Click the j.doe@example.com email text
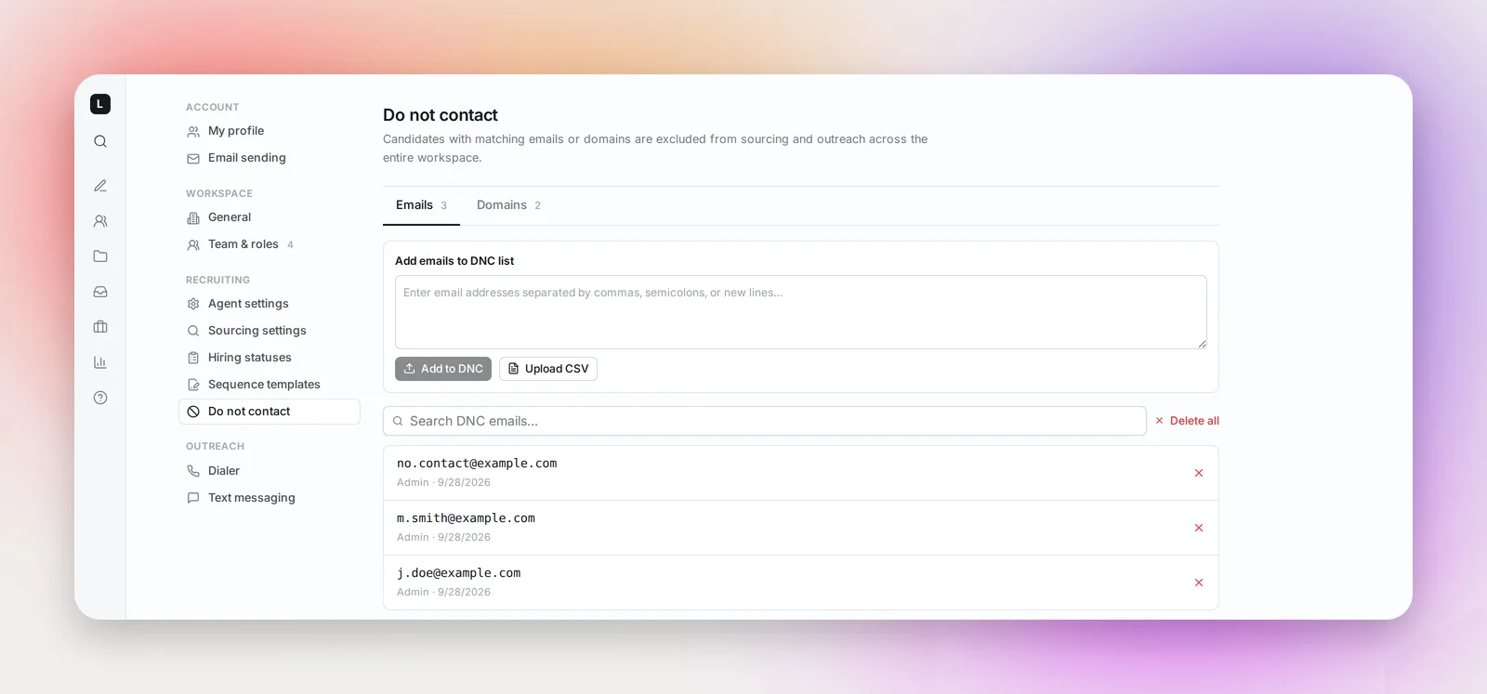Viewport: 1487px width, 694px height. click(x=458, y=573)
